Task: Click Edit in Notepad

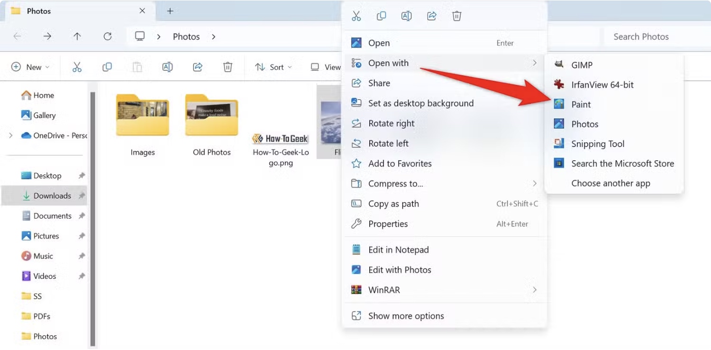Action: point(444,250)
